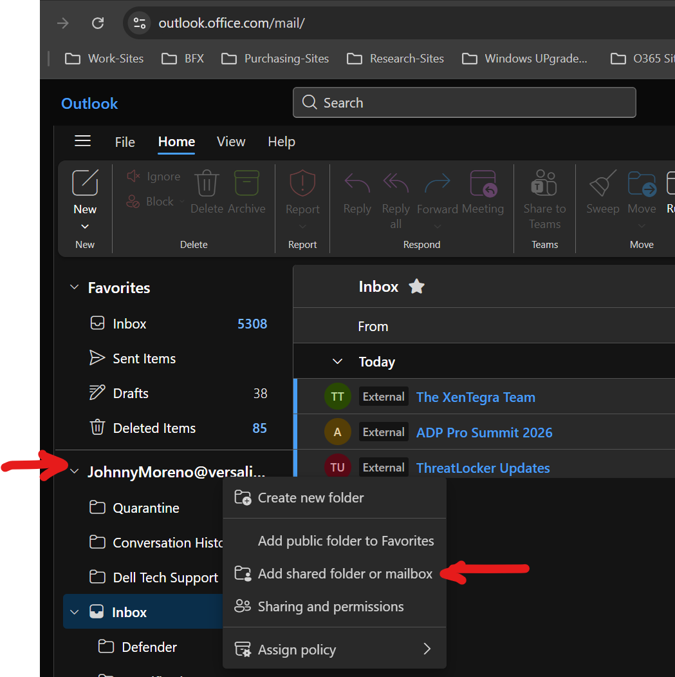Click the browser address bar URL
The height and width of the screenshot is (677, 675).
[232, 23]
